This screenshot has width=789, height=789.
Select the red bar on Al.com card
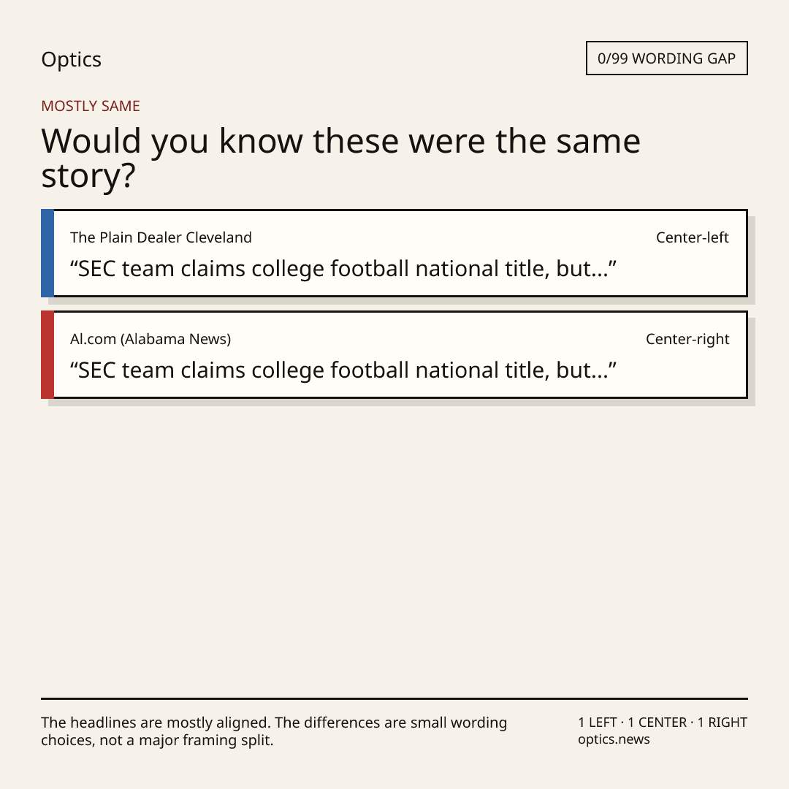coord(47,355)
